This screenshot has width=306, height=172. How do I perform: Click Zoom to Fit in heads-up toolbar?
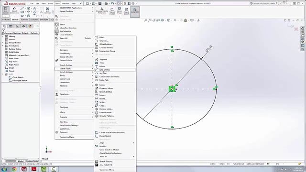tap(145, 20)
